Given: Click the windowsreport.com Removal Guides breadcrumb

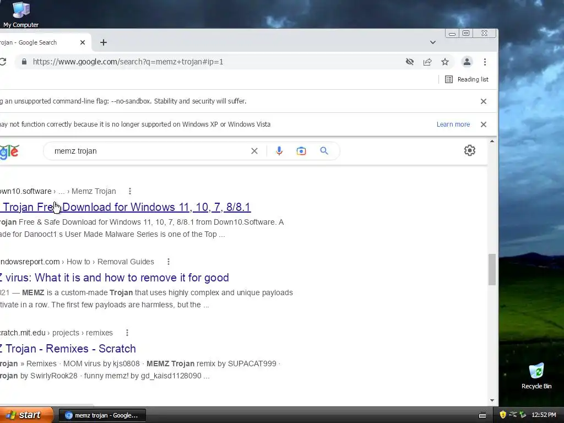Looking at the screenshot, I should (x=77, y=262).
